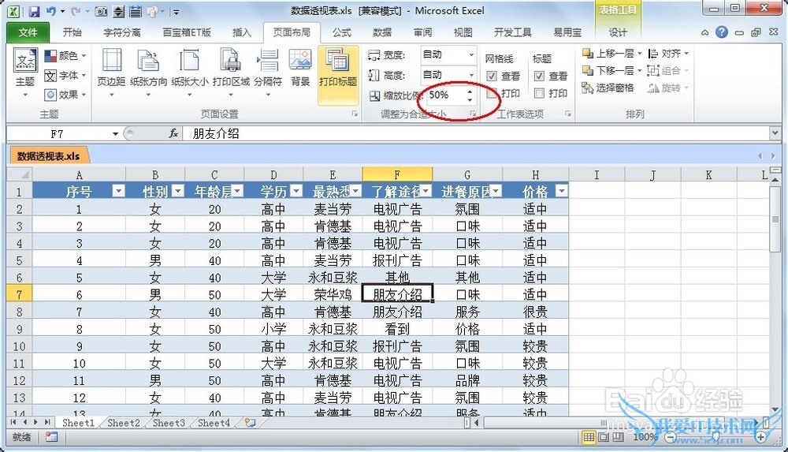Open filter dropdown for 序号 column
The image size is (788, 452).
[x=119, y=191]
